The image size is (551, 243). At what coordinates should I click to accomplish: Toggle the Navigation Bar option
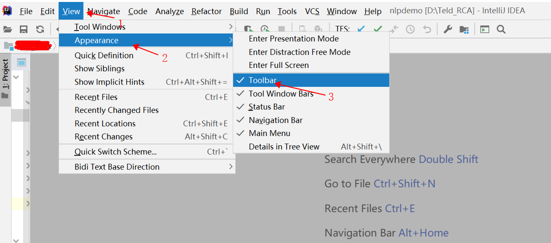(x=311, y=120)
